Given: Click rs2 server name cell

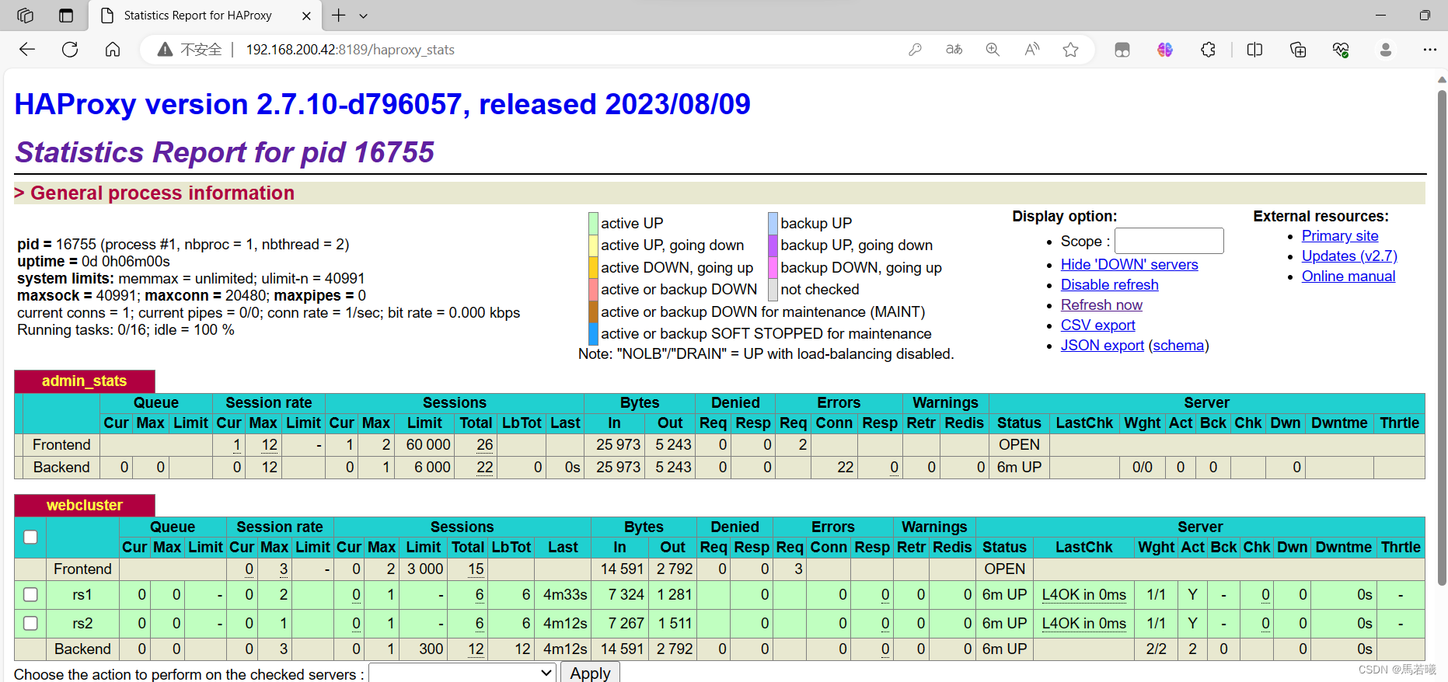Looking at the screenshot, I should pyautogui.click(x=82, y=624).
